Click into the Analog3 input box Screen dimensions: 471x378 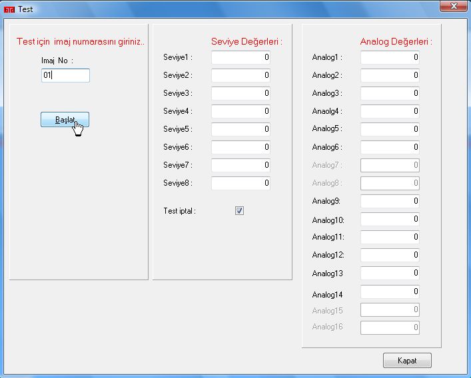click(390, 94)
